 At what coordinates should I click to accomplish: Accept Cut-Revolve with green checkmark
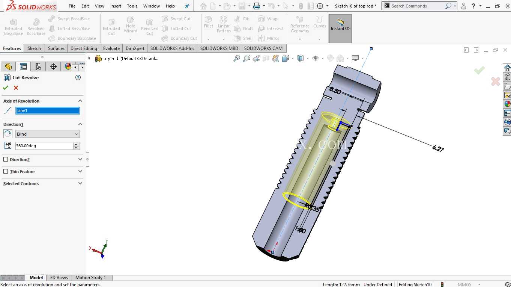[5, 88]
